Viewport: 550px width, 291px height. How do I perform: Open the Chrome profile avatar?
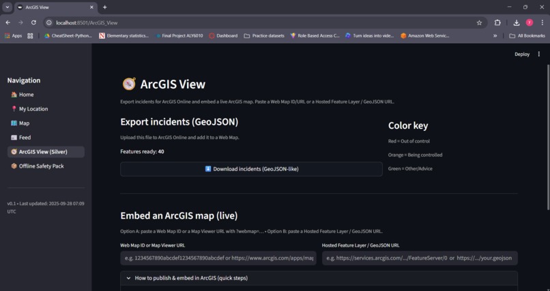pyautogui.click(x=530, y=22)
